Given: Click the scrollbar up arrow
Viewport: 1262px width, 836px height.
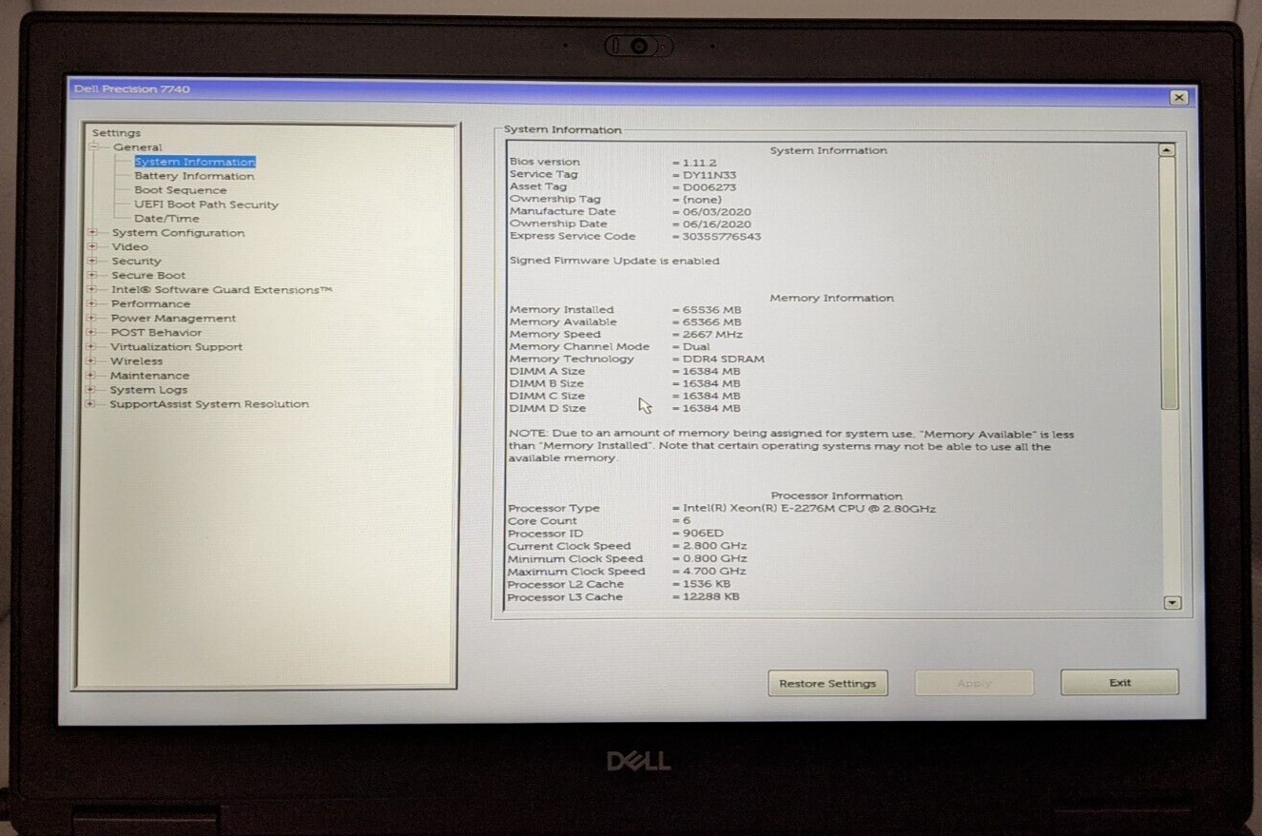Looking at the screenshot, I should 1167,150.
